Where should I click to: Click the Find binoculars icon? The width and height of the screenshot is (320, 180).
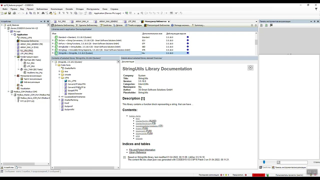(43, 13)
